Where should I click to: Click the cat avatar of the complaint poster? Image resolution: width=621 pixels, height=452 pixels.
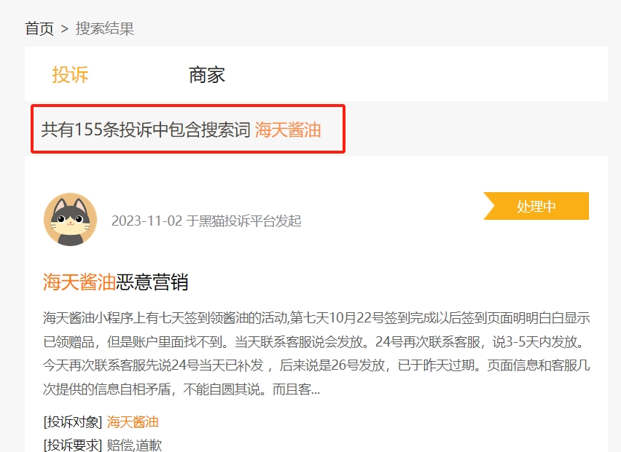(70, 220)
